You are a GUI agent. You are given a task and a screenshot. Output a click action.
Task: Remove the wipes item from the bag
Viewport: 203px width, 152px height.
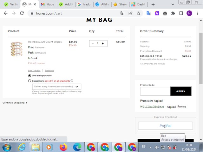(49, 71)
